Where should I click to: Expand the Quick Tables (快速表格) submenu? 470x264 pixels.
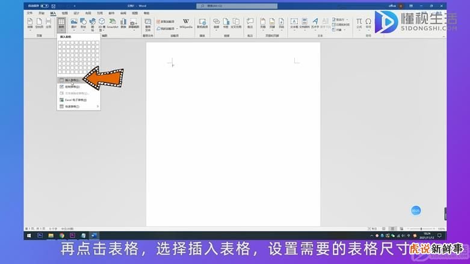(78, 106)
